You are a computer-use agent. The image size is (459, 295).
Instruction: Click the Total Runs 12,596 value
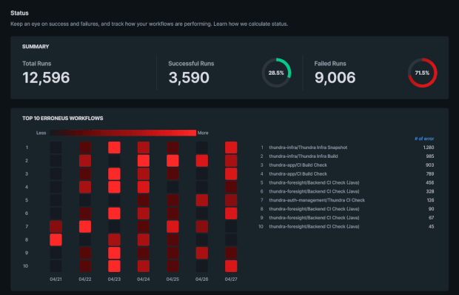[46, 78]
